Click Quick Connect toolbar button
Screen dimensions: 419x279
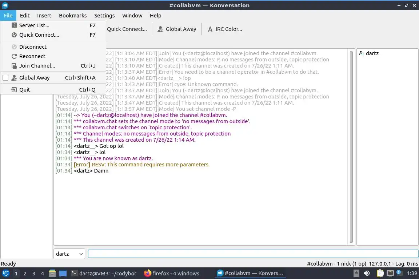[x=127, y=29]
